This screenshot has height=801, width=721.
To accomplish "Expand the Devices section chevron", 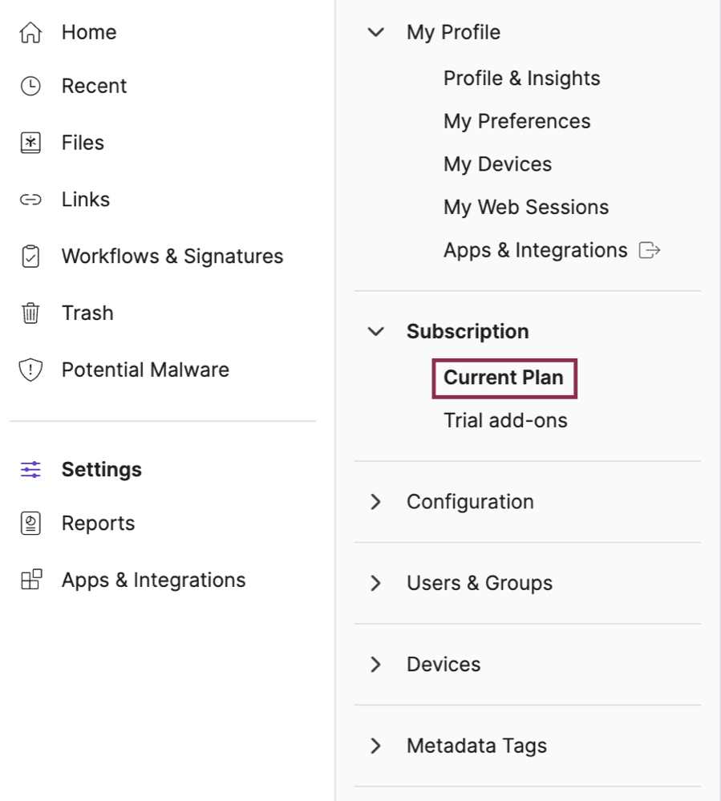I will (375, 664).
